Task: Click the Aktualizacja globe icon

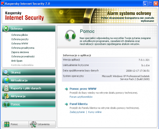Action: (x=6, y=81)
